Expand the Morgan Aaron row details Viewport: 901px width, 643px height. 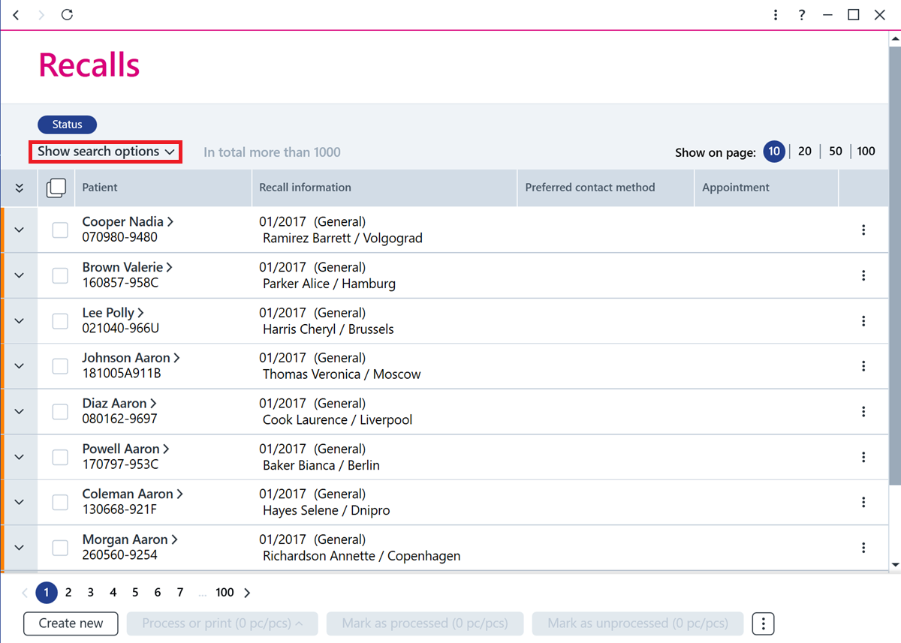click(20, 548)
